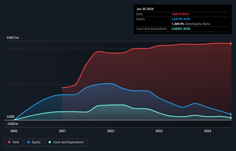Viewport: 236px width, 151px height.
Task: Click the 2023 x-axis label
Action: 159,131
